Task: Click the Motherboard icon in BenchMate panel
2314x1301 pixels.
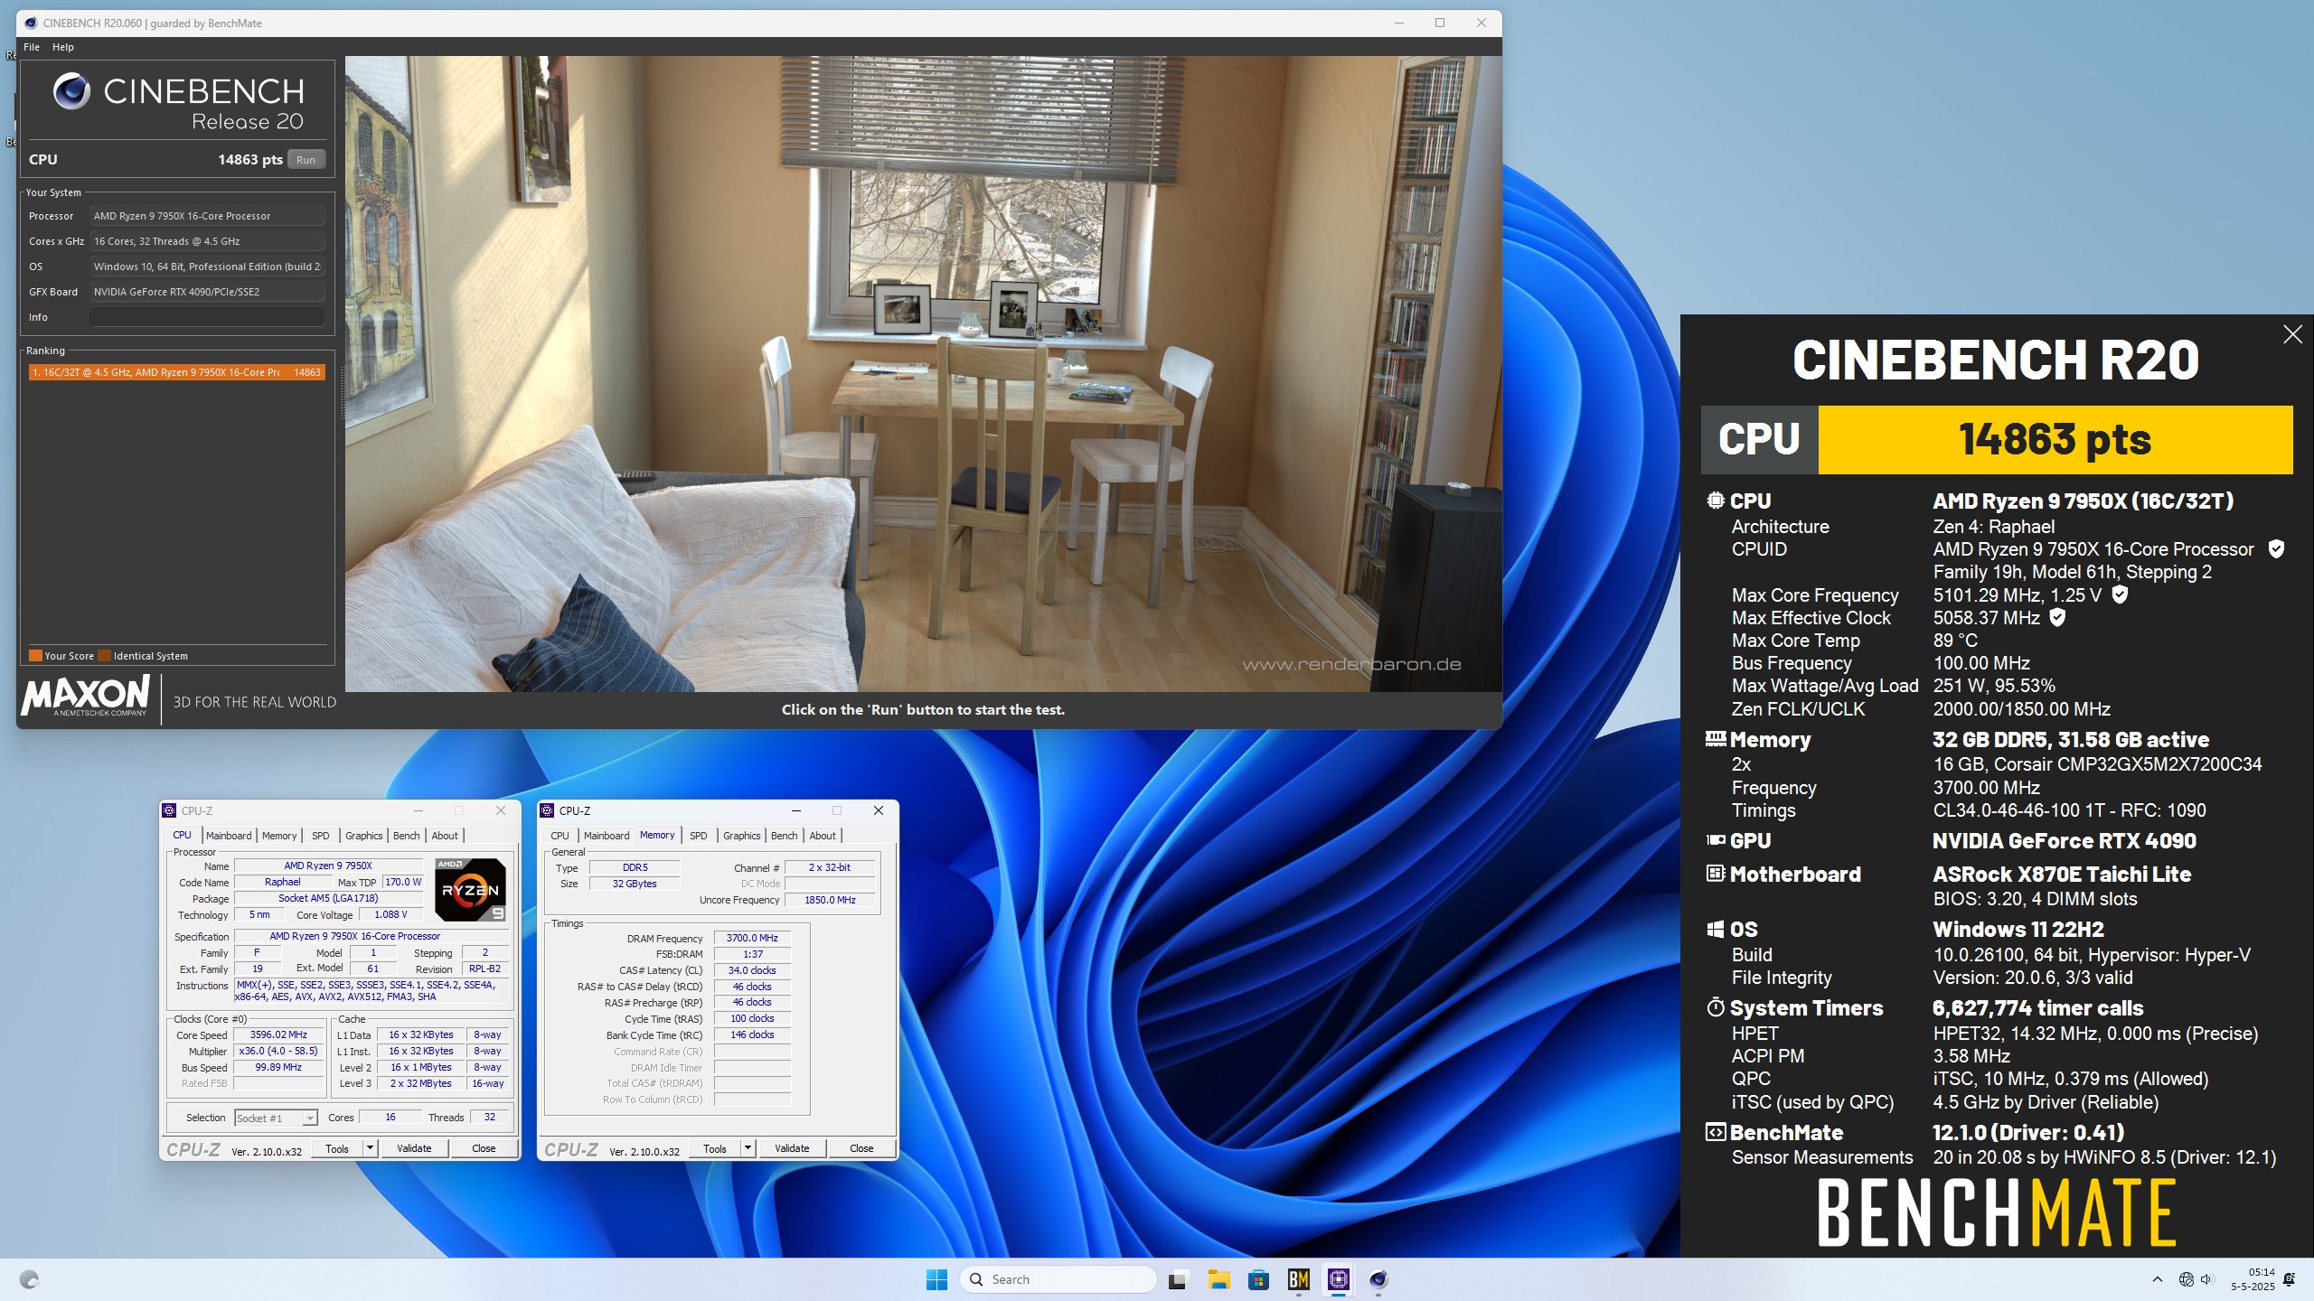Action: point(1715,874)
